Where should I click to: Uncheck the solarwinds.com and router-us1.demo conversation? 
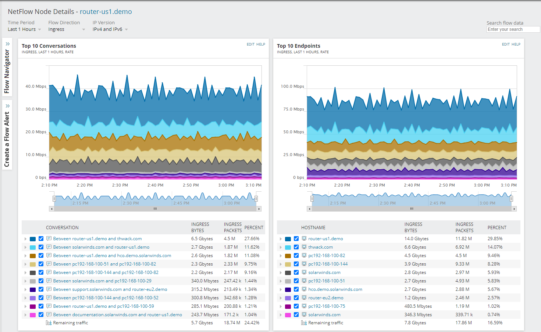pyautogui.click(x=41, y=247)
